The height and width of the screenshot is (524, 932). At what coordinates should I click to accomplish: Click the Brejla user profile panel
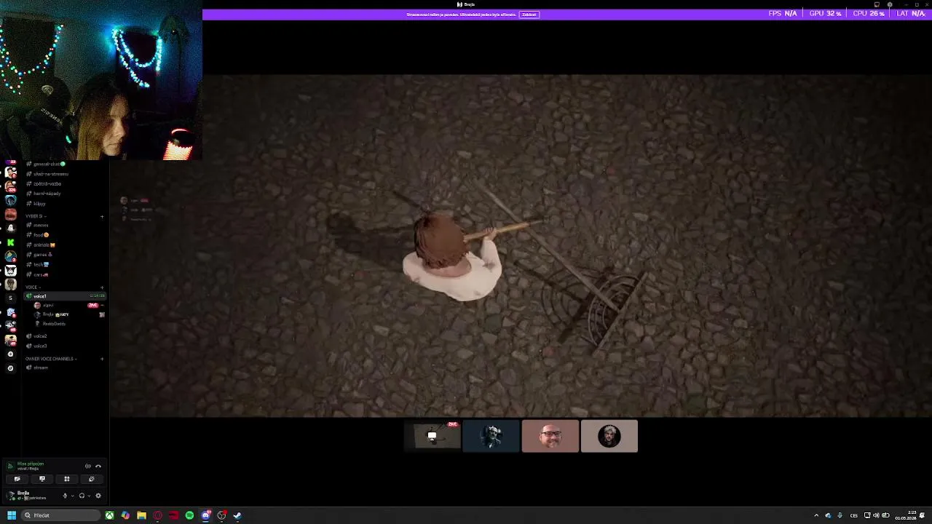pyautogui.click(x=29, y=496)
